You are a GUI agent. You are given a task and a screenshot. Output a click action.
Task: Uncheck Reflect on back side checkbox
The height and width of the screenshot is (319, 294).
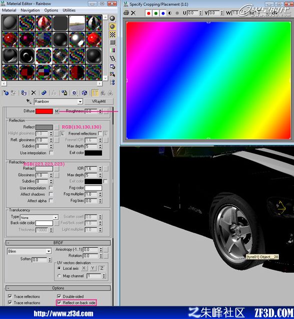click(x=59, y=303)
